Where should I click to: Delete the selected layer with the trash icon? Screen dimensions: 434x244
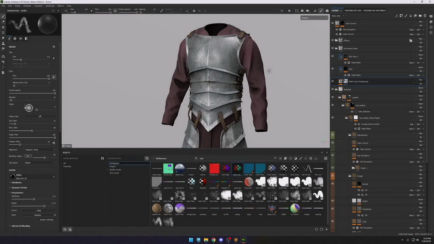tap(425, 16)
